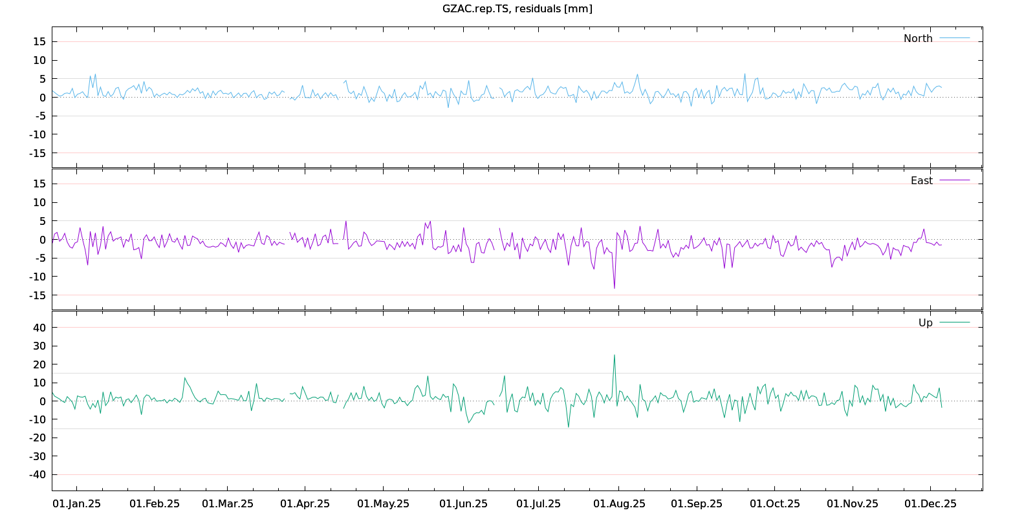Click the deepest purple dip in East plot
This screenshot has width=1035, height=517.
(615, 288)
